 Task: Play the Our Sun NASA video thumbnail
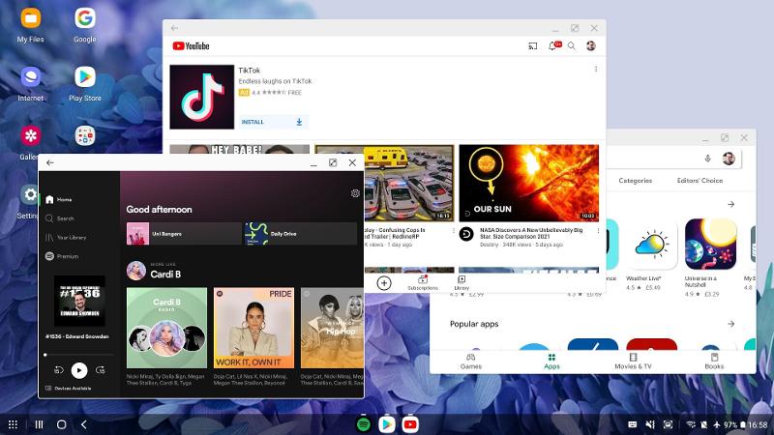pyautogui.click(x=528, y=183)
